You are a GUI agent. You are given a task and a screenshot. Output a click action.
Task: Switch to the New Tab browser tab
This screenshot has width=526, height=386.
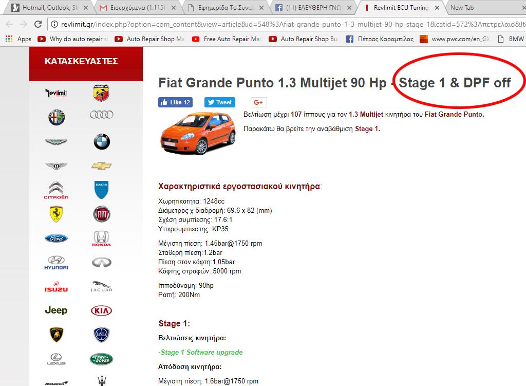[462, 7]
